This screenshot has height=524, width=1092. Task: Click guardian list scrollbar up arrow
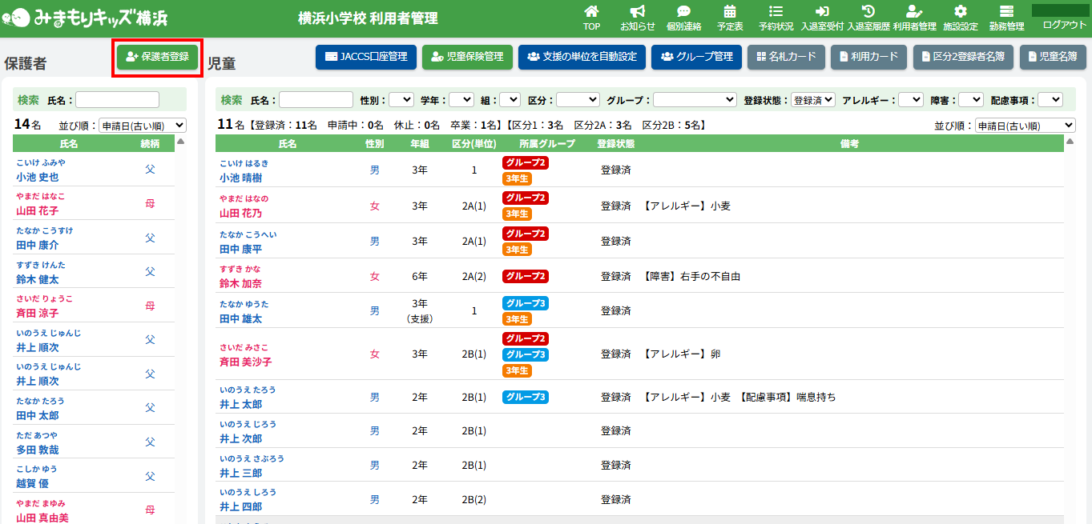coord(180,142)
